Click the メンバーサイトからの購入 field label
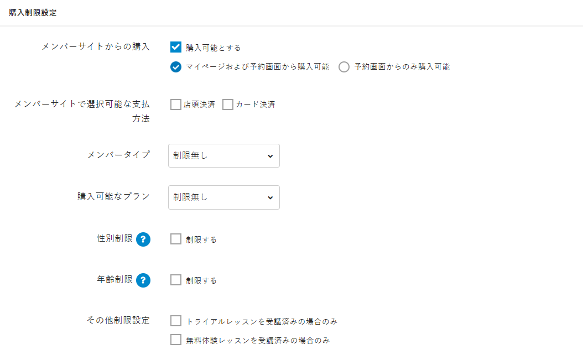 pos(96,47)
